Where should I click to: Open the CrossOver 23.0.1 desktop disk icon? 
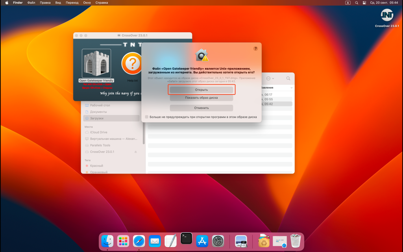pyautogui.click(x=387, y=15)
